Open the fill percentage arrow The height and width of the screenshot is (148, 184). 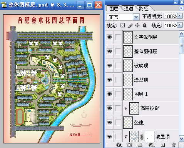point(180,25)
